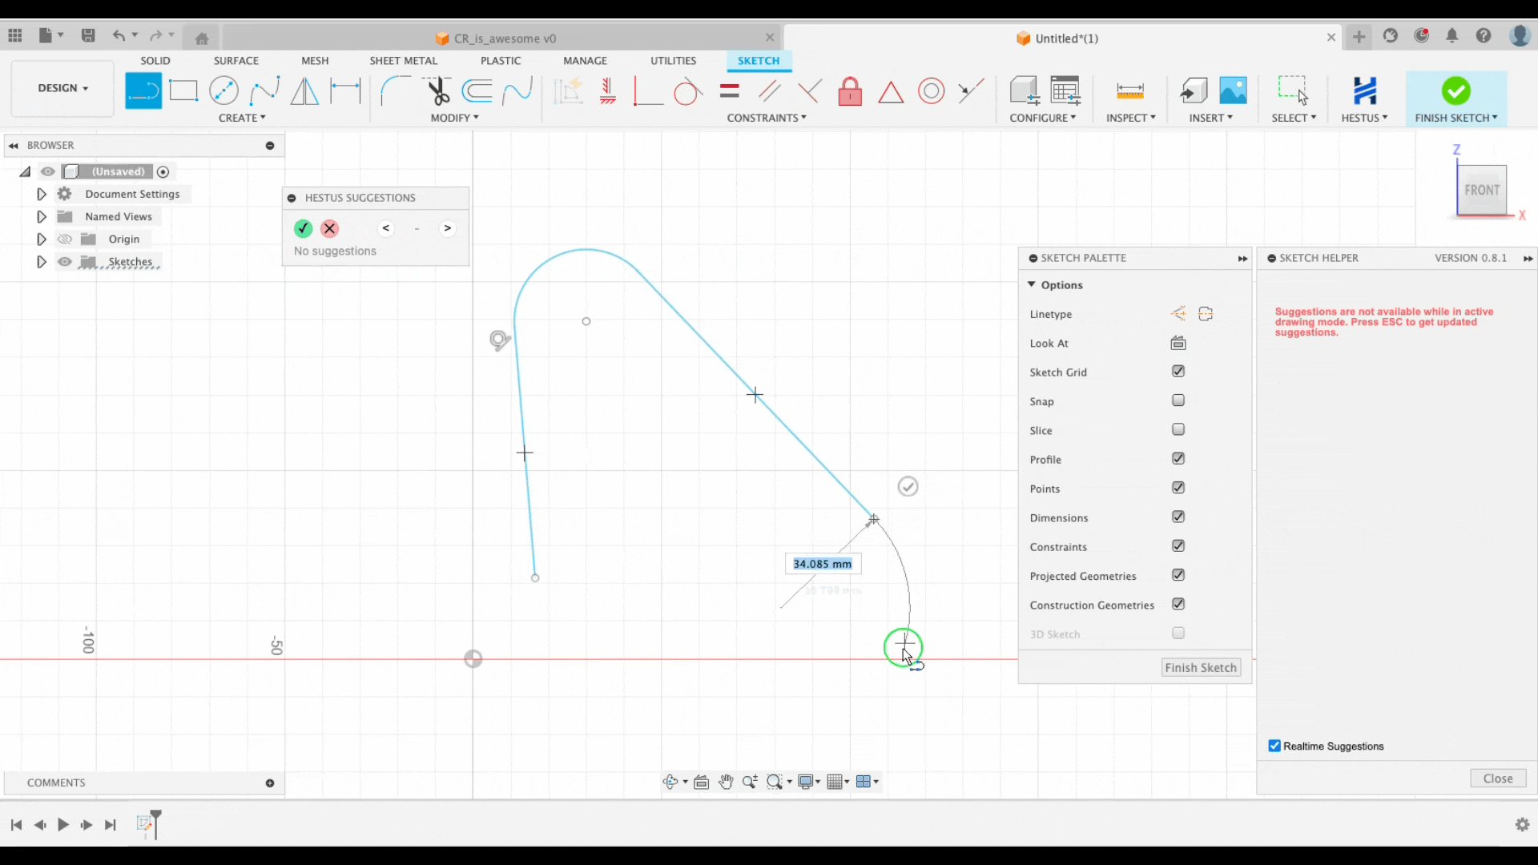Select the Trim scissors tool
Image resolution: width=1538 pixels, height=865 pixels.
click(x=437, y=91)
